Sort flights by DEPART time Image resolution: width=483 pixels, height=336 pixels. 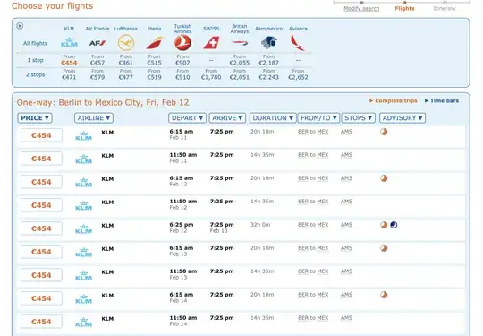pos(187,118)
